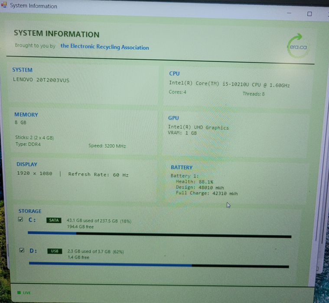Click the Sticks: 2 (2 x 4 GB) line

pos(35,138)
